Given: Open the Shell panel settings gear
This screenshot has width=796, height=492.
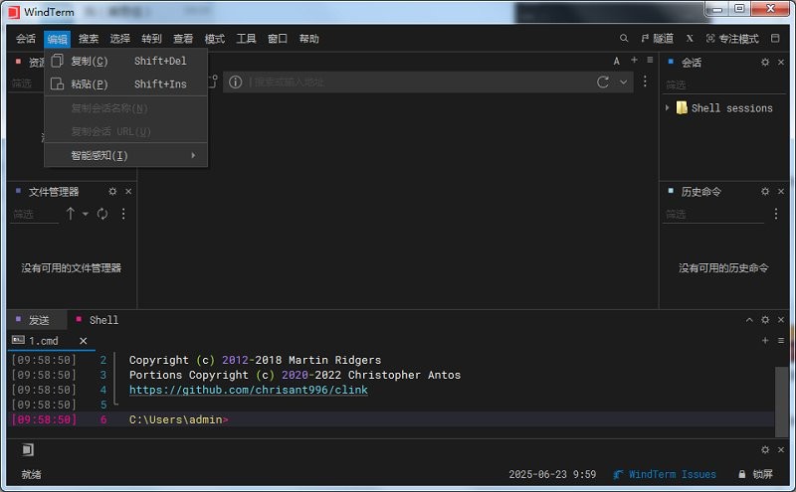Looking at the screenshot, I should click(x=765, y=320).
